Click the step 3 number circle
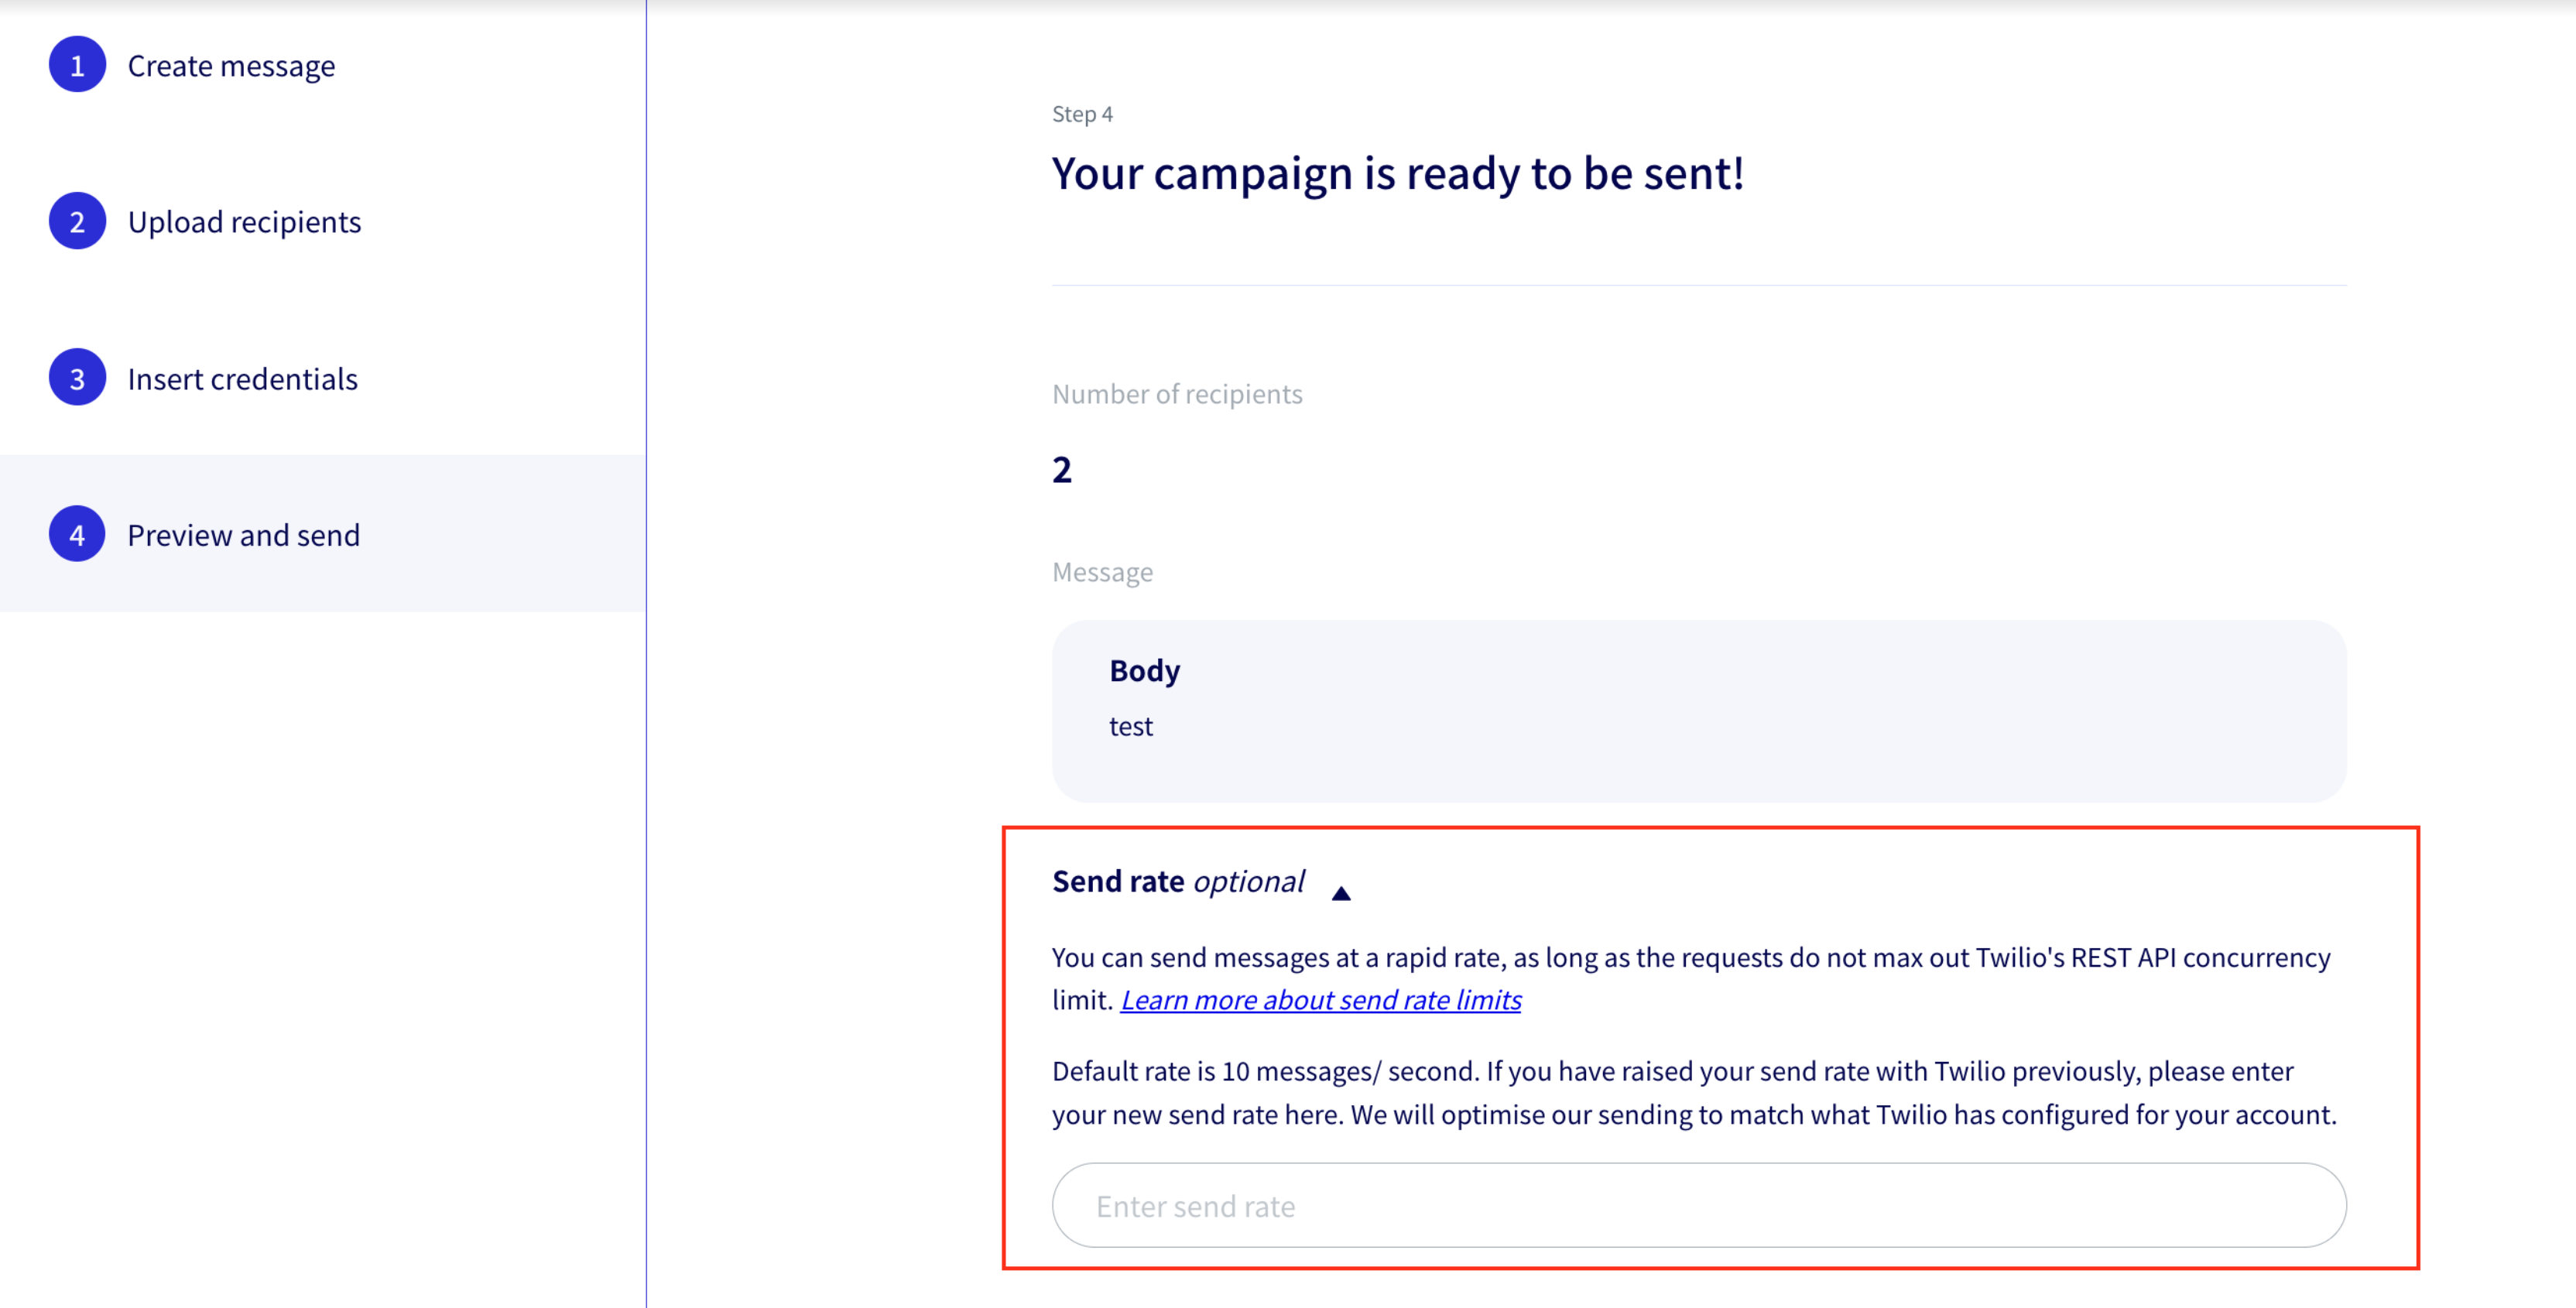 77,378
